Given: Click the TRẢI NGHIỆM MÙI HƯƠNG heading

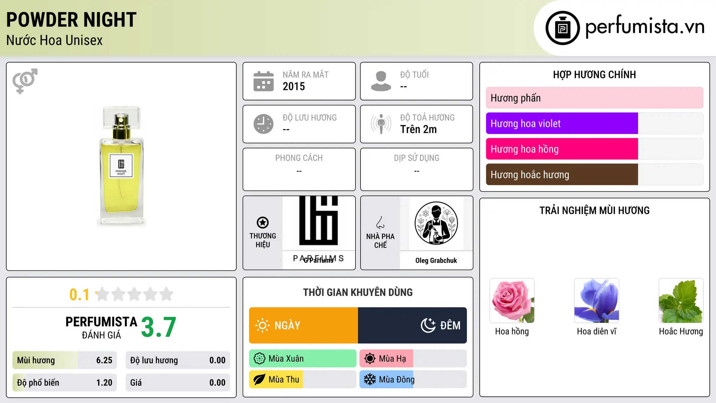Looking at the screenshot, I should point(594,210).
